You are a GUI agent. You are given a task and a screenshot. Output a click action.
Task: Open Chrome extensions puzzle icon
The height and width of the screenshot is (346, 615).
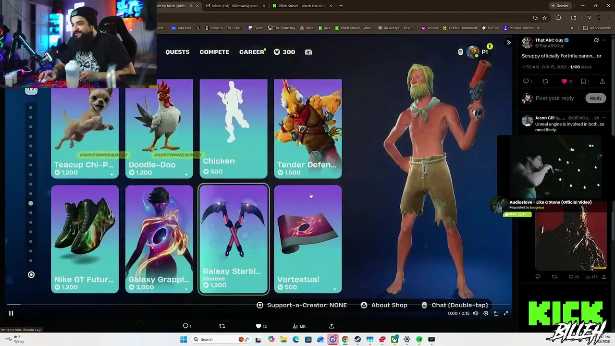pos(558,18)
